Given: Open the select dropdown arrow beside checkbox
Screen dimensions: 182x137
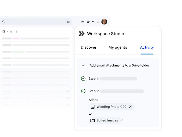Looking at the screenshot, I should (x=7, y=31).
